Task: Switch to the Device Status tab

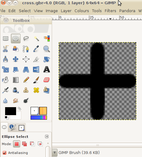Action: click(x=13, y=127)
